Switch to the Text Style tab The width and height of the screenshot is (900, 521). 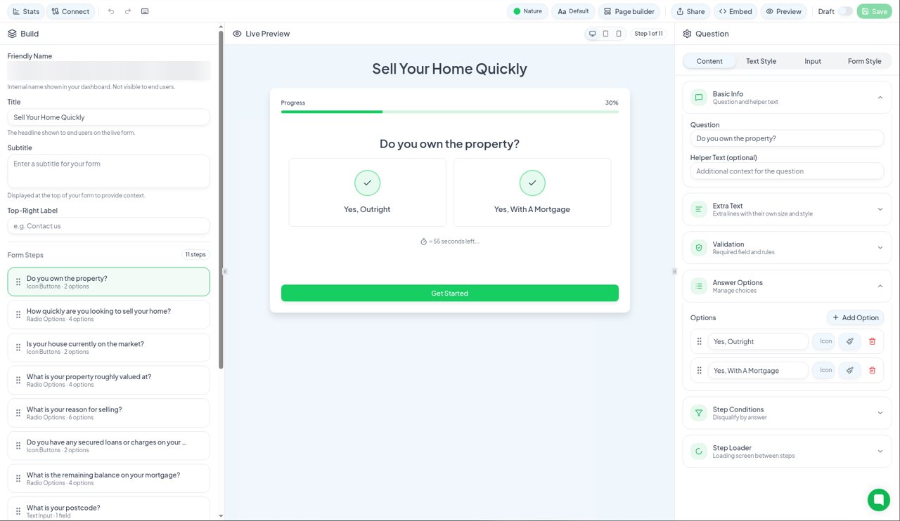[761, 61]
